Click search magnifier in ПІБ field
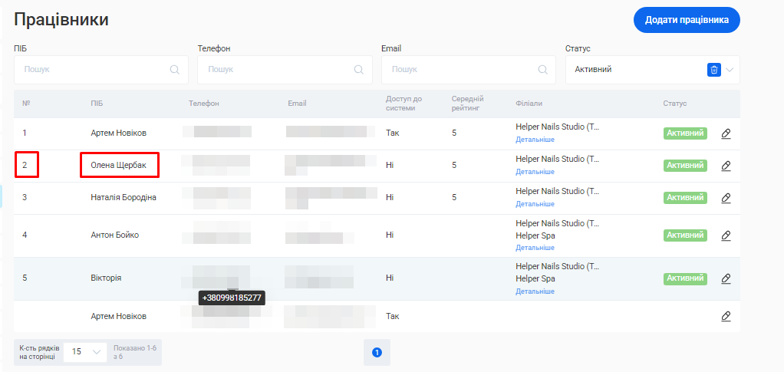Screen dimensions: 784x372 click(x=175, y=70)
